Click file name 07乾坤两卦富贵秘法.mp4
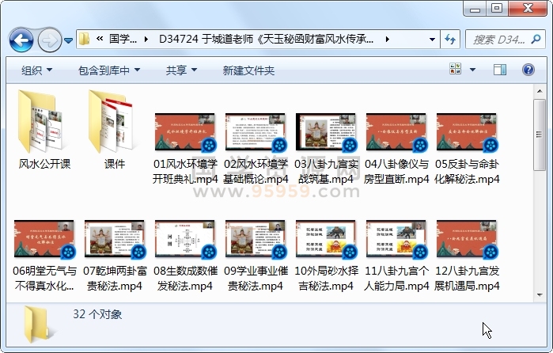The image size is (553, 353). 115,278
